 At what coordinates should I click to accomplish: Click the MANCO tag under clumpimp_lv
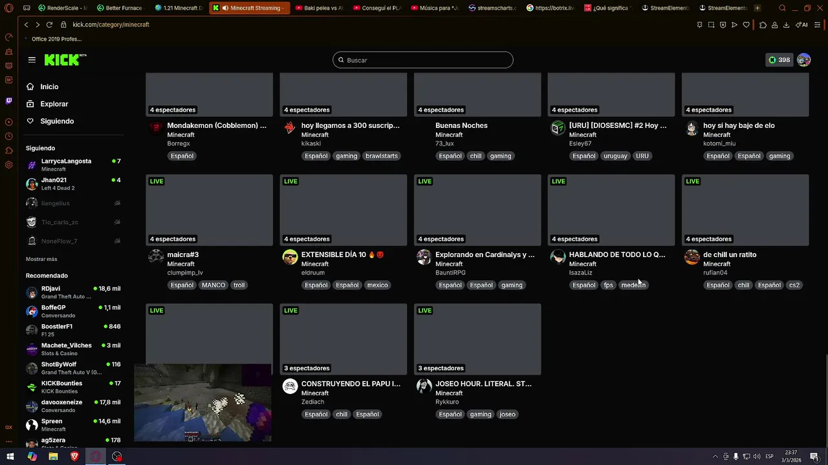point(213,285)
